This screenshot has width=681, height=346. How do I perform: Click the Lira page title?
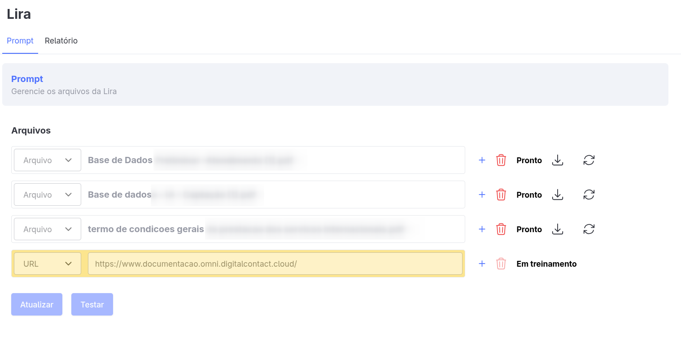click(x=19, y=14)
